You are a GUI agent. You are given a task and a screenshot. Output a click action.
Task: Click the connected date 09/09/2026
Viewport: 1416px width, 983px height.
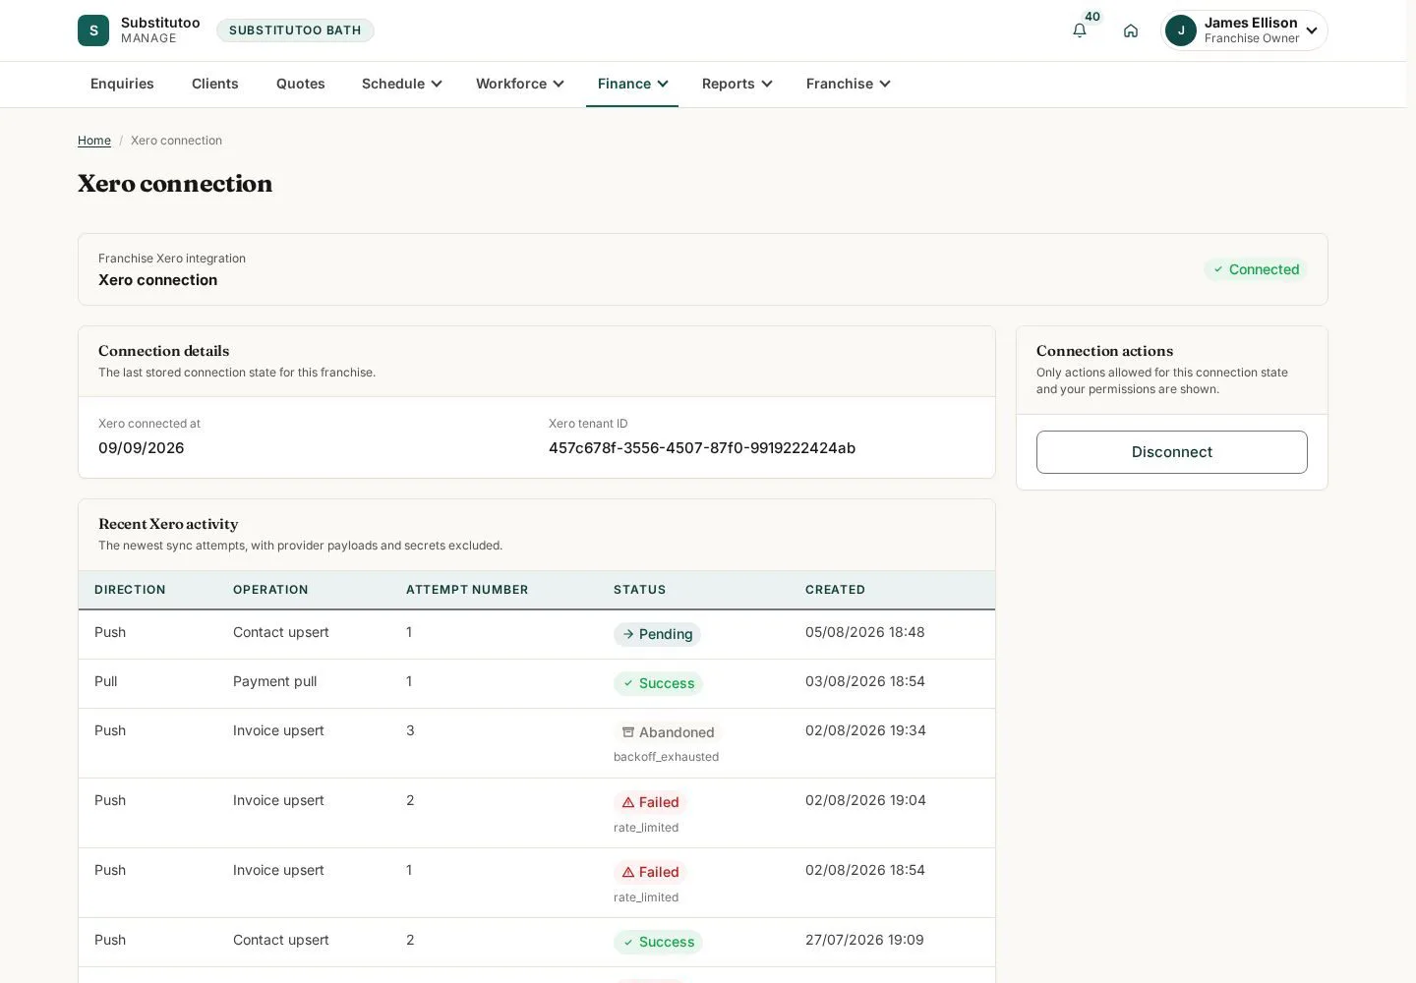(142, 448)
